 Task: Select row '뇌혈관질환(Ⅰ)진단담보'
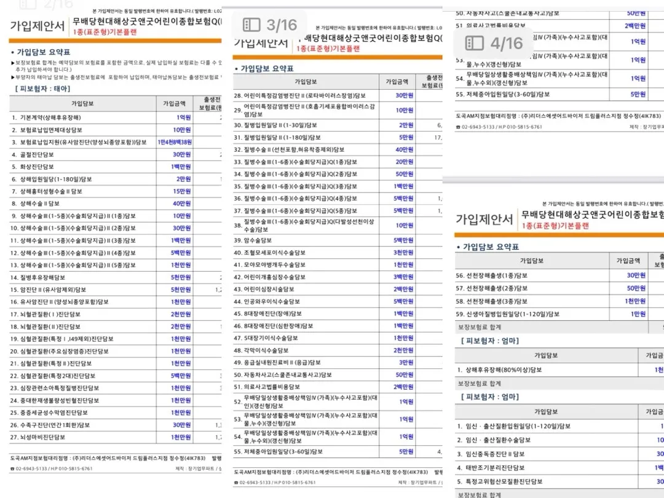click(x=115, y=314)
